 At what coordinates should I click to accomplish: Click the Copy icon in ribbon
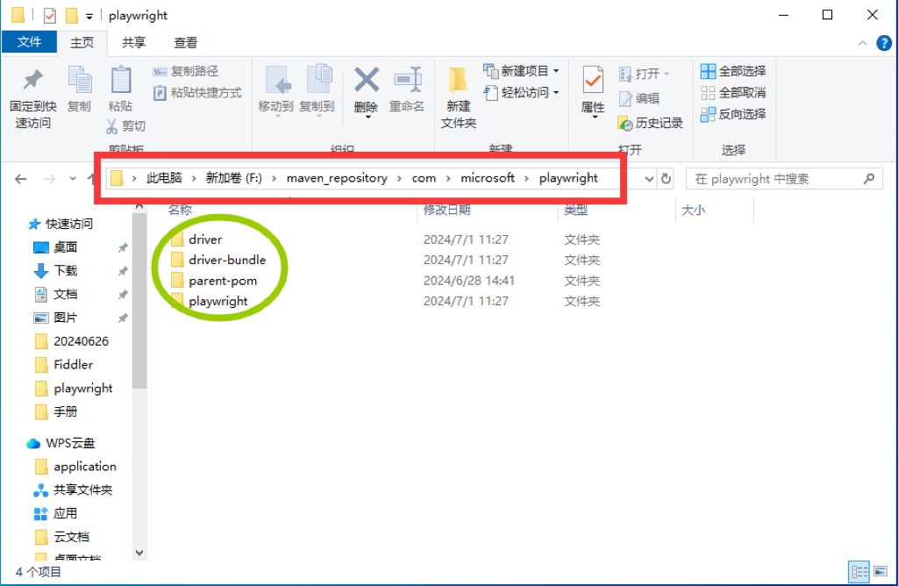click(x=79, y=80)
